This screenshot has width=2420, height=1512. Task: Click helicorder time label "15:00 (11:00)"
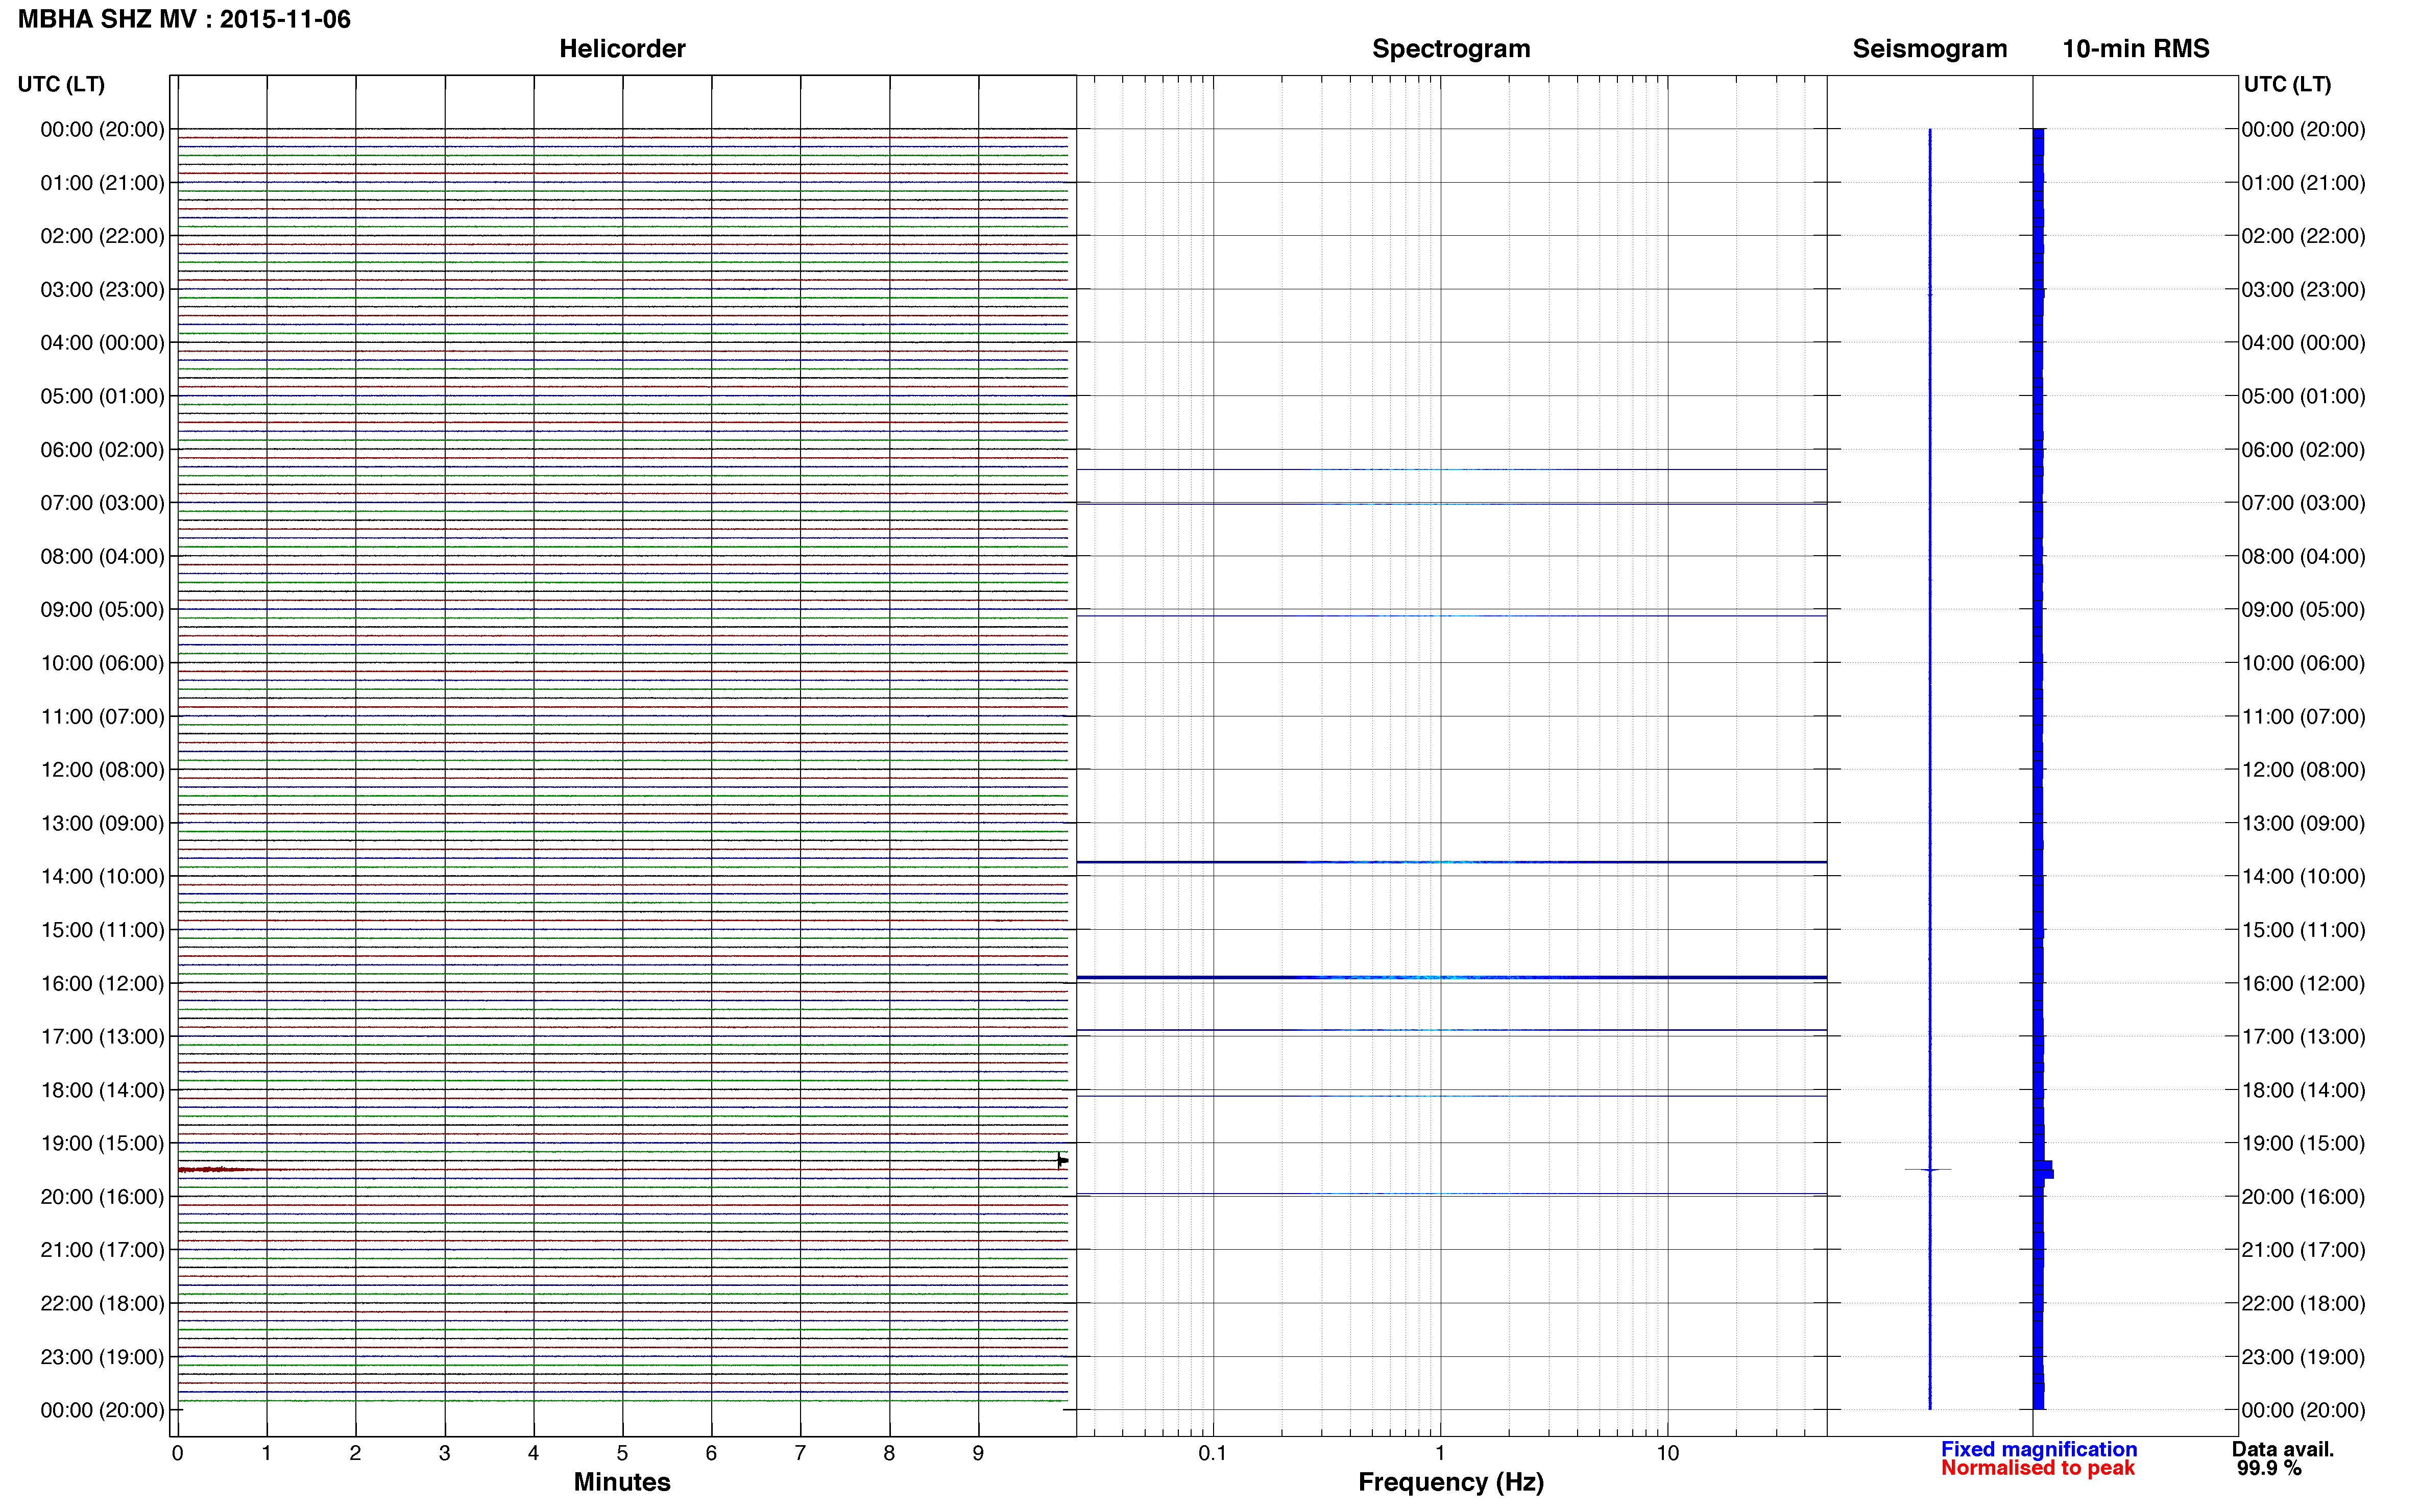[x=102, y=930]
